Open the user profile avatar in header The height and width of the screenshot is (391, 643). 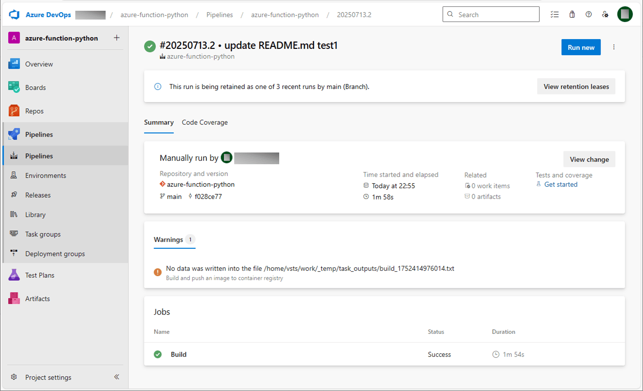point(625,15)
